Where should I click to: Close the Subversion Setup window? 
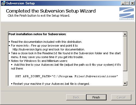coord(132,3)
